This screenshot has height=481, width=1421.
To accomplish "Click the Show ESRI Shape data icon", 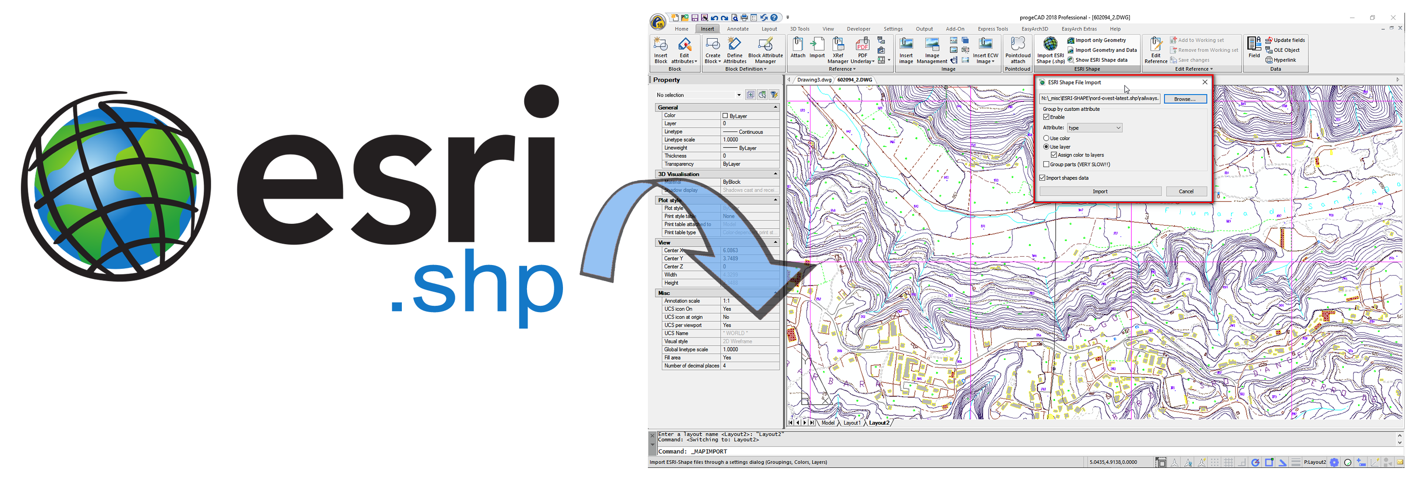I will coord(1070,60).
